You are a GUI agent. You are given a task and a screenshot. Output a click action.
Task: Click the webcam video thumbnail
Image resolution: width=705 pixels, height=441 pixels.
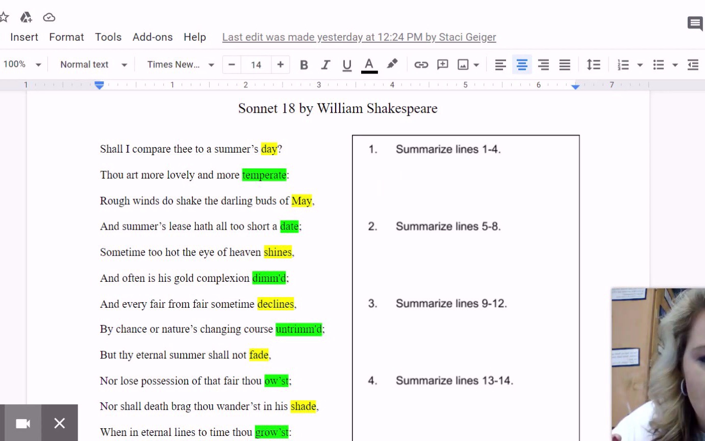[x=658, y=364]
